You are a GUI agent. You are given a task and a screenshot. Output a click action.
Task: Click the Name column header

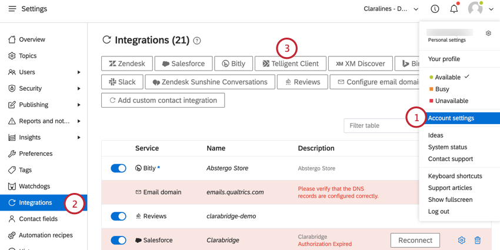tap(216, 148)
